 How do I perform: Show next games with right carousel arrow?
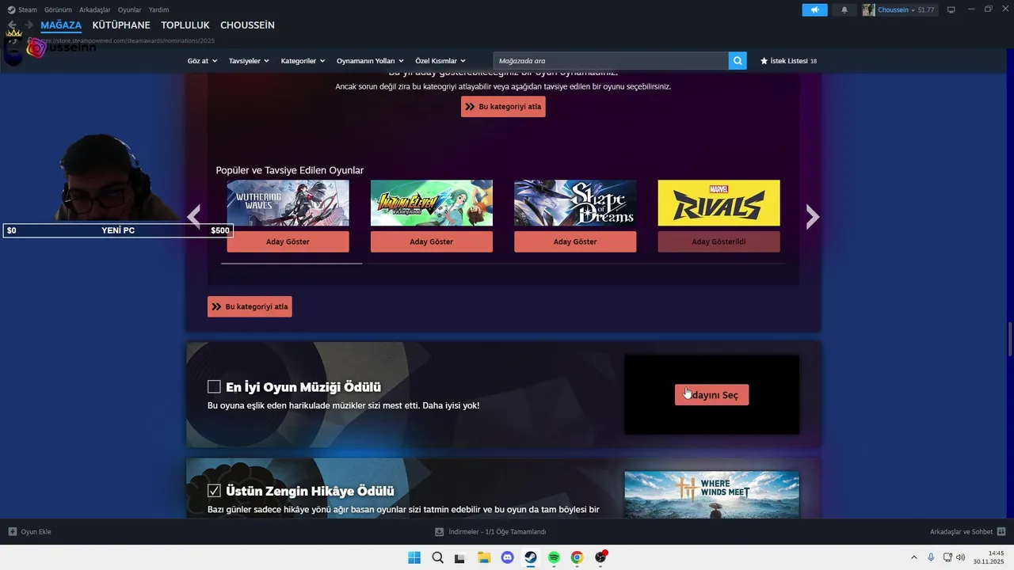pos(812,216)
